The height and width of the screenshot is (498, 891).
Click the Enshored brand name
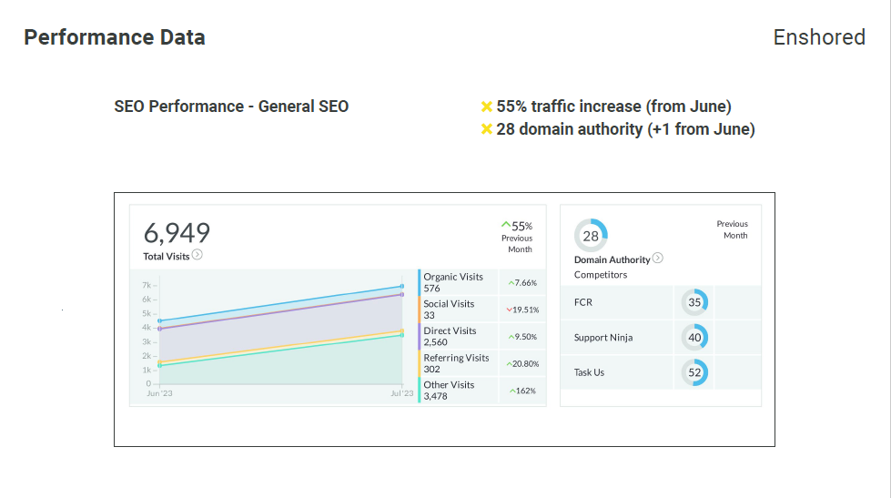click(x=819, y=37)
